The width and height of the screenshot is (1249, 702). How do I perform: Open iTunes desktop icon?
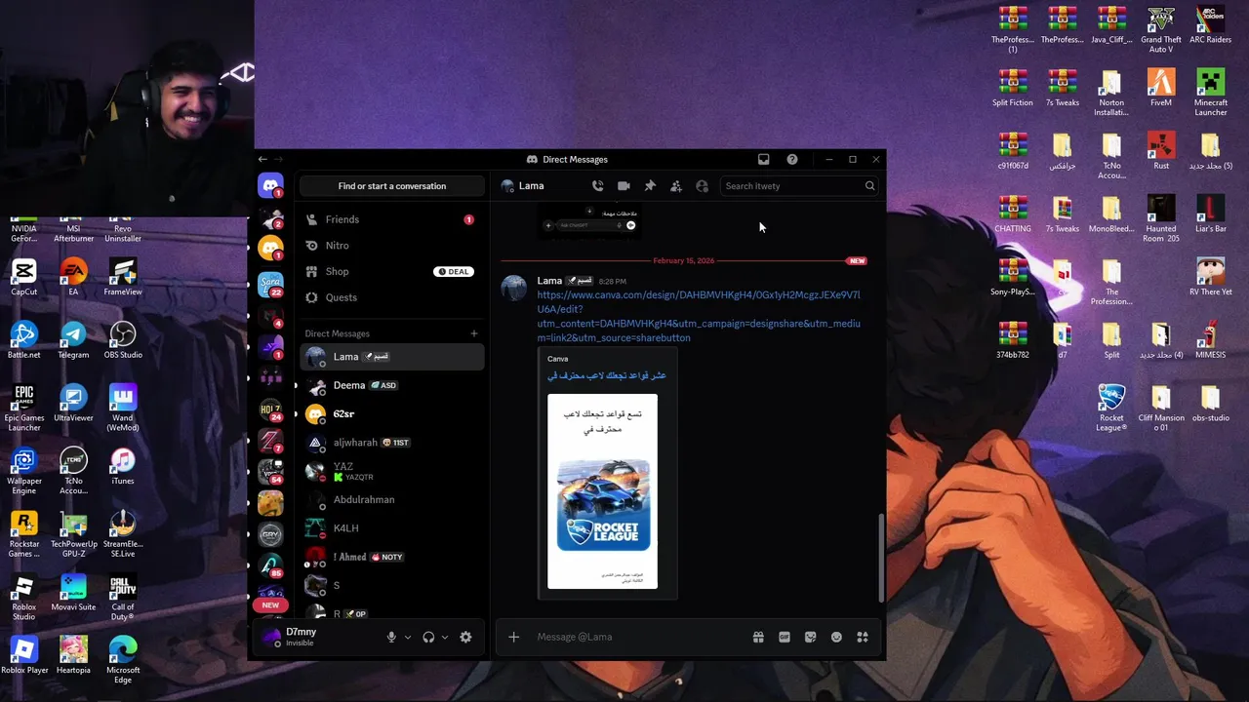tap(123, 466)
